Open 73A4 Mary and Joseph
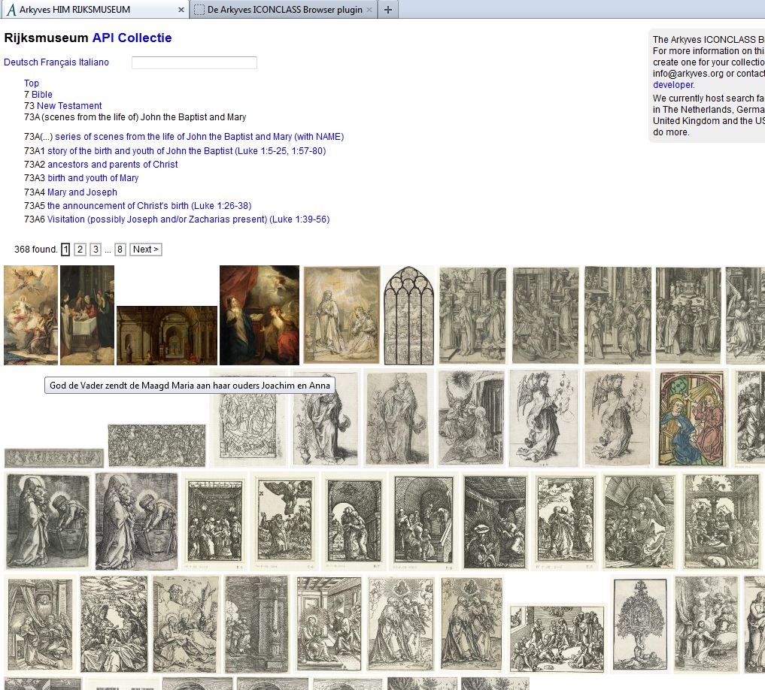Viewport: 765px width, 690px height. coord(82,192)
